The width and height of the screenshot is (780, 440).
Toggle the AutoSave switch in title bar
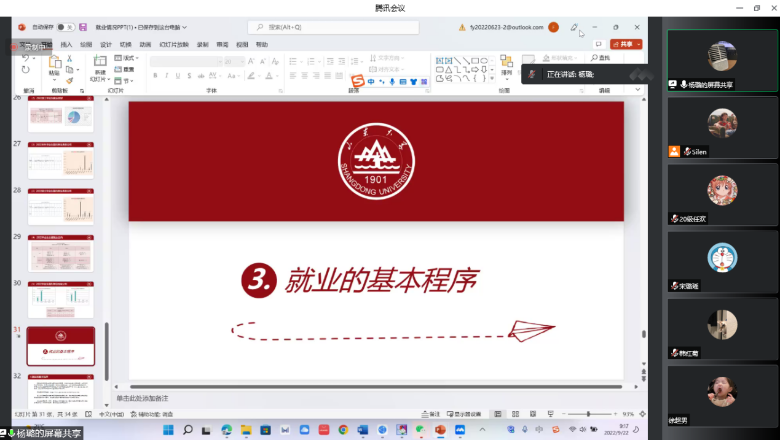point(65,27)
